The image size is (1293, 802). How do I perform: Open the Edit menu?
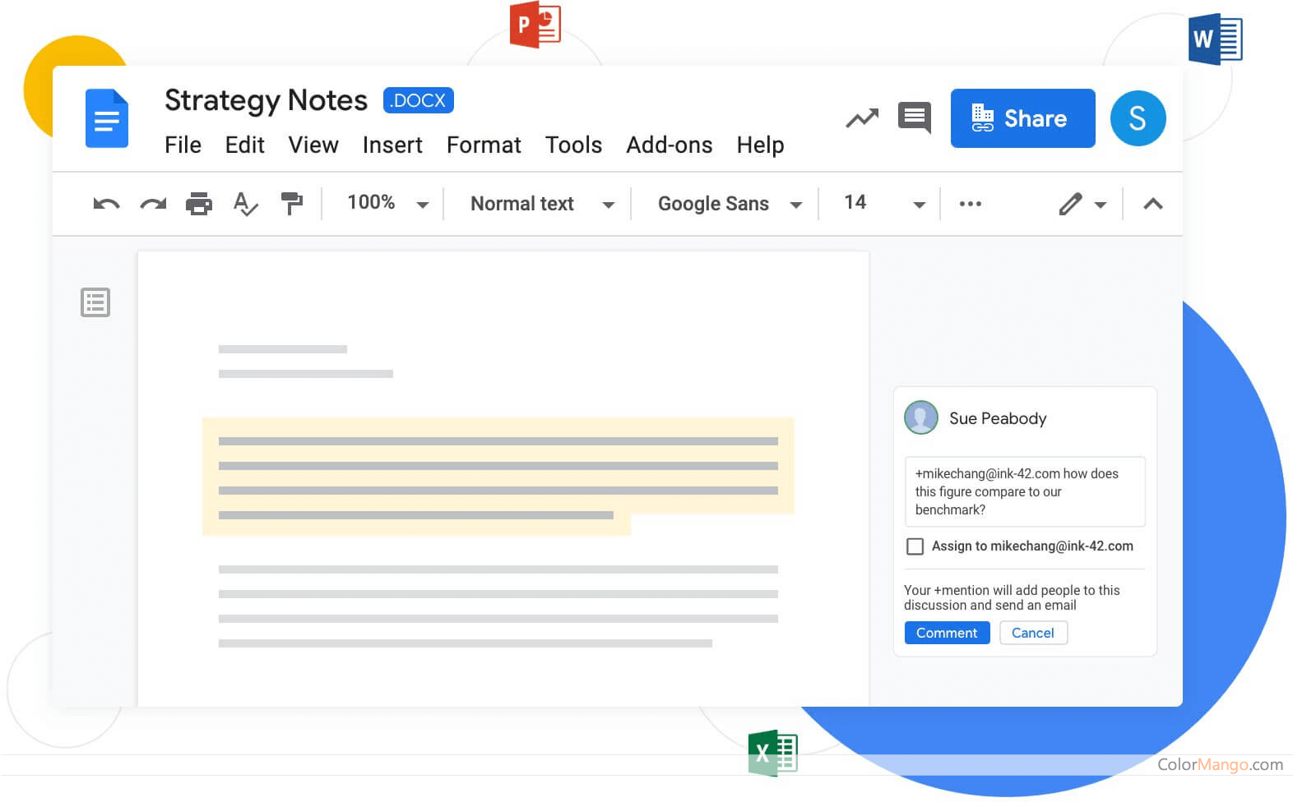[245, 145]
